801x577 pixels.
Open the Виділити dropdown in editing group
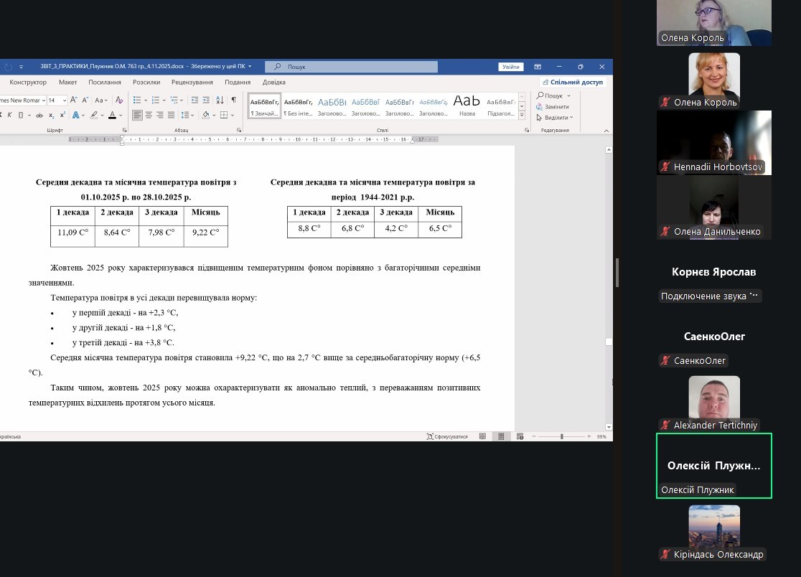point(556,118)
